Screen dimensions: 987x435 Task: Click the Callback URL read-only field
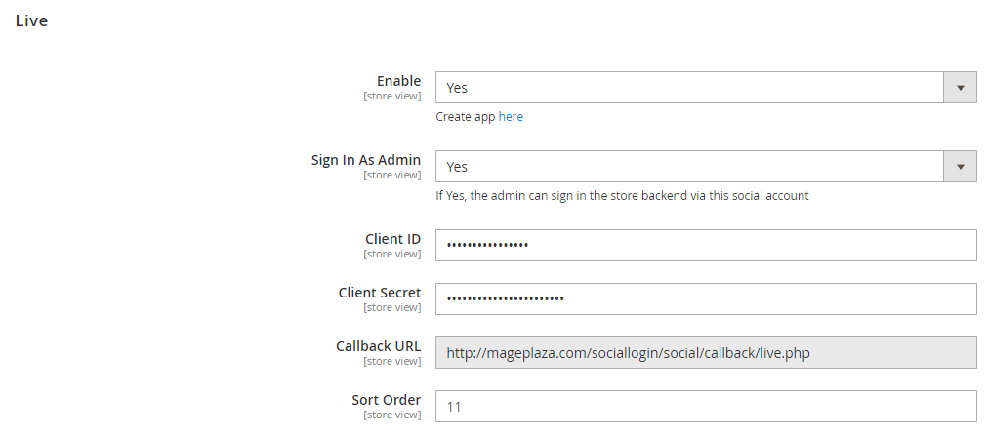point(705,353)
